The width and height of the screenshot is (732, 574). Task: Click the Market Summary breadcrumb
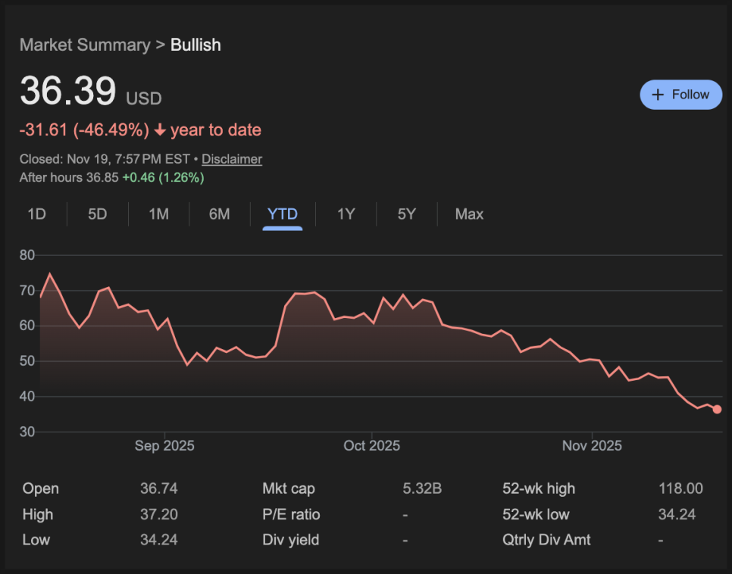click(85, 45)
